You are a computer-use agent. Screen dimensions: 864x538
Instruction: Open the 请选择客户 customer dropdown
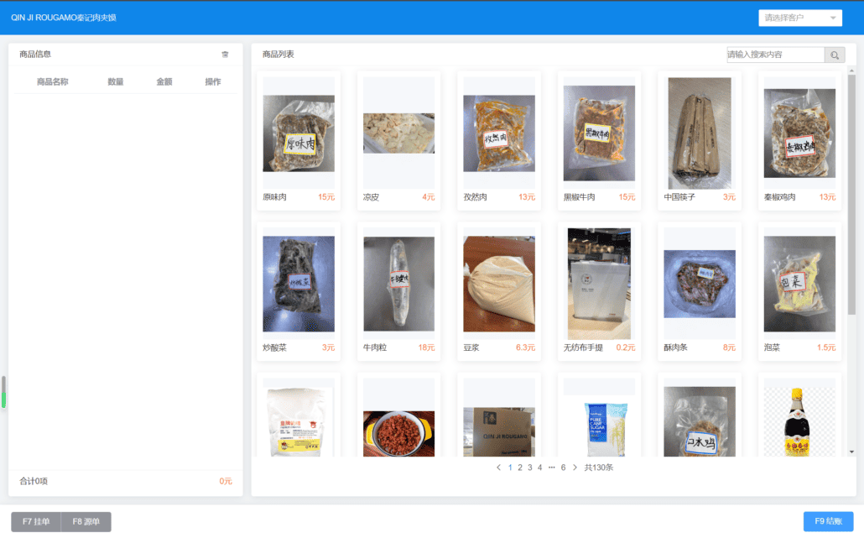pos(799,18)
